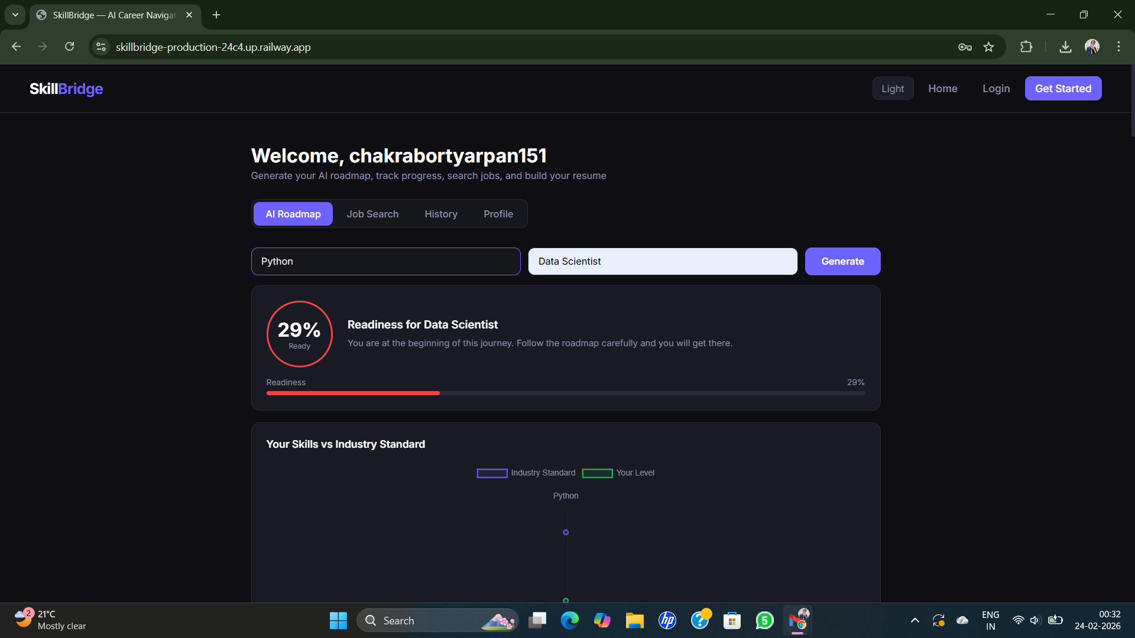Click the Get Started button
Viewport: 1135px width, 638px height.
[1063, 89]
